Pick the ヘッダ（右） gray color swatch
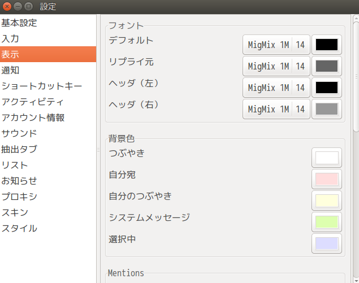This screenshot has width=359, height=283. tap(327, 109)
